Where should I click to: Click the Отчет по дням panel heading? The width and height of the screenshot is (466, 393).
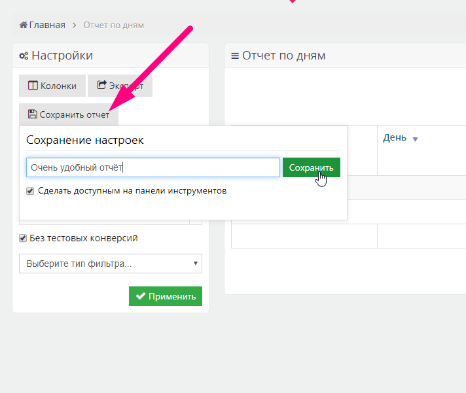point(284,56)
